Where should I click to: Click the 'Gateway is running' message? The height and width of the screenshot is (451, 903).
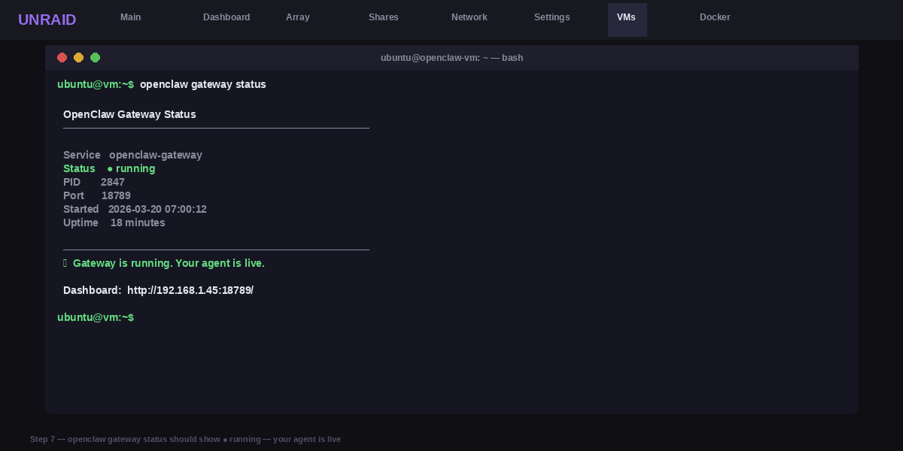pyautogui.click(x=169, y=263)
